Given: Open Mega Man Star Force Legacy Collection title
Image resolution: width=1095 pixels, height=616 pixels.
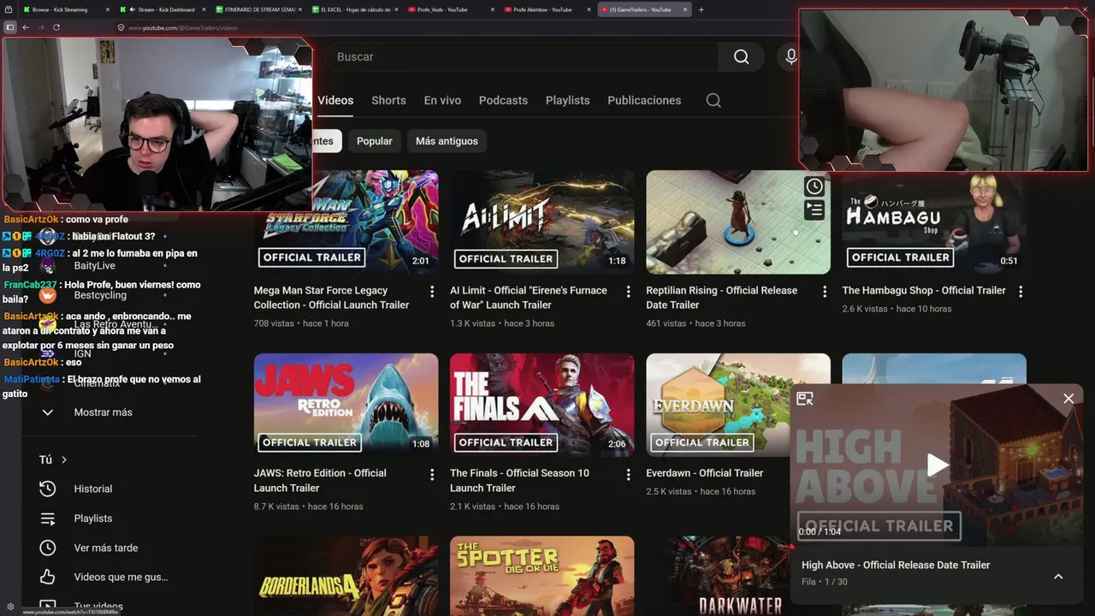Looking at the screenshot, I should tap(332, 298).
